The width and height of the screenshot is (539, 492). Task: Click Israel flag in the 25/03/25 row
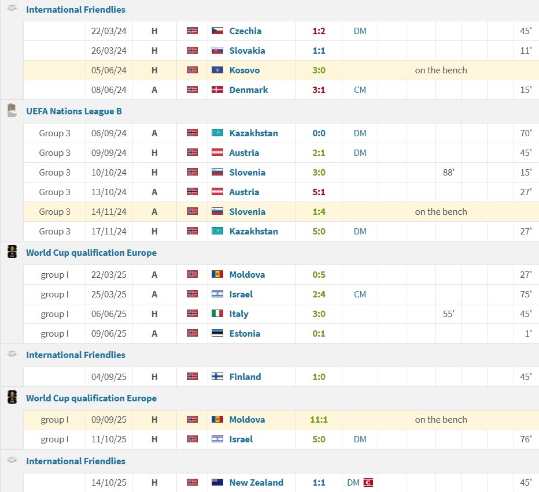tap(217, 293)
